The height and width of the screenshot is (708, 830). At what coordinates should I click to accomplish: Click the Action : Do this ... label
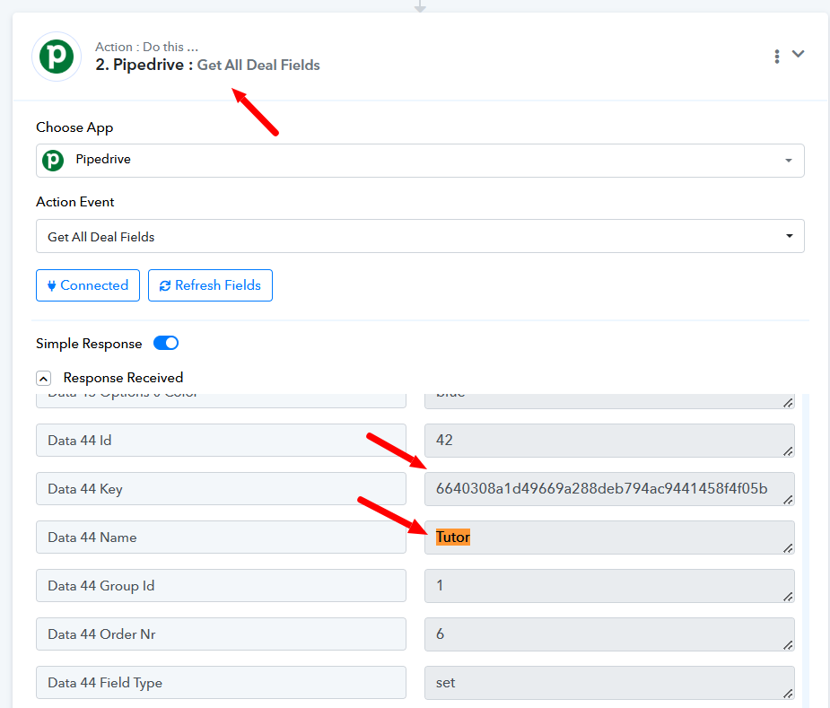tap(146, 47)
